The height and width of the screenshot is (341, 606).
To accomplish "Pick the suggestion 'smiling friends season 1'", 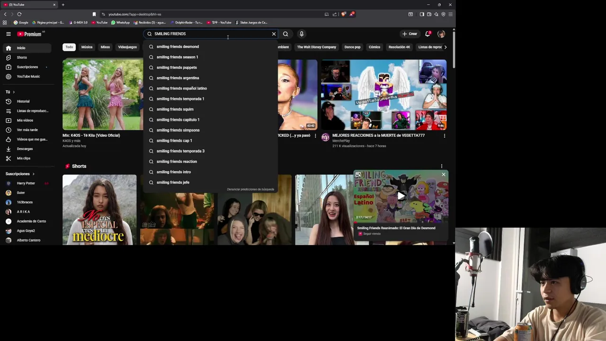I will (210, 57).
